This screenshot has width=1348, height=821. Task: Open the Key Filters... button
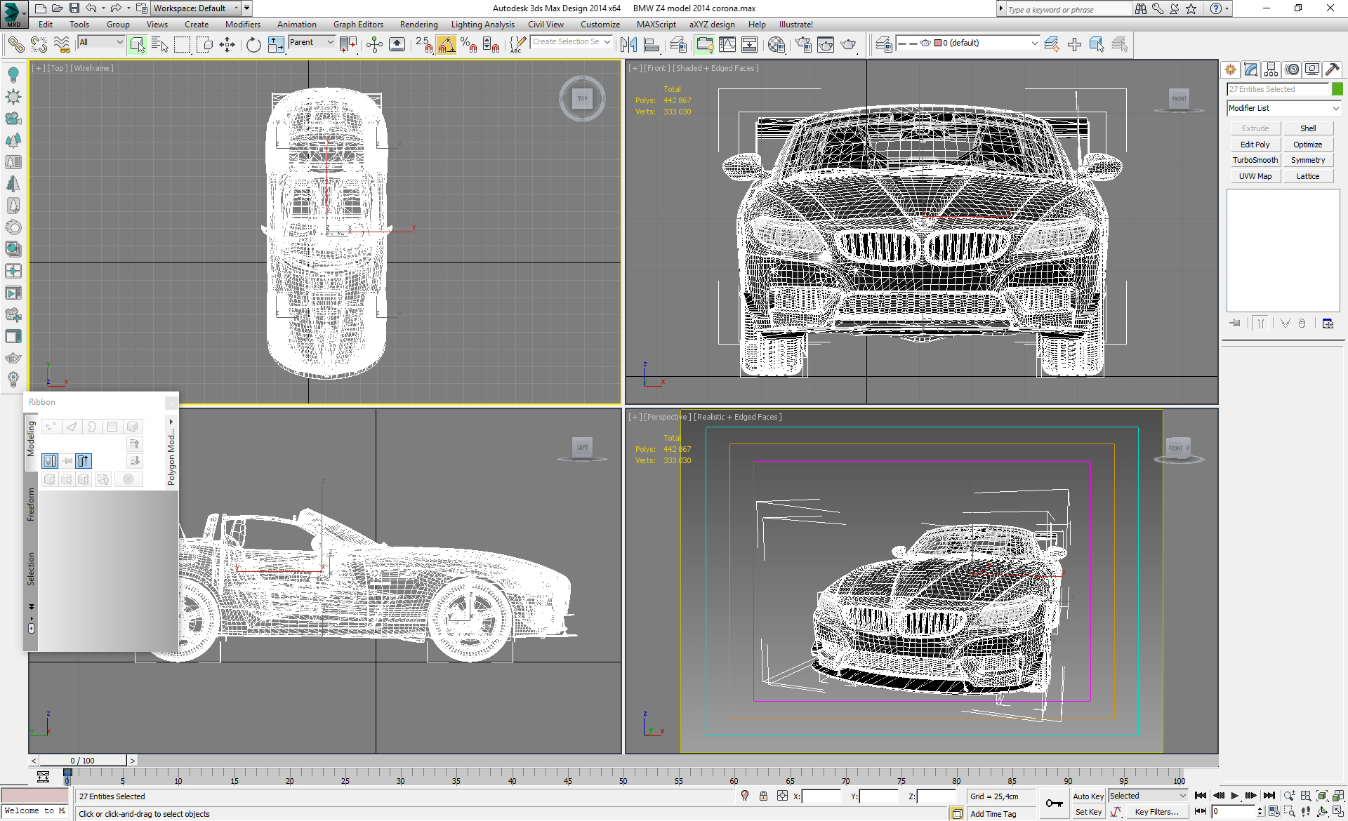(x=1157, y=812)
